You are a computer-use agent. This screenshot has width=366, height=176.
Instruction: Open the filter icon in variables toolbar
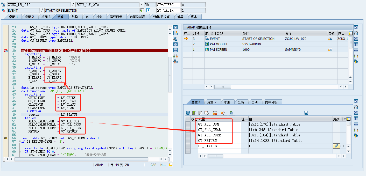tap(231, 113)
